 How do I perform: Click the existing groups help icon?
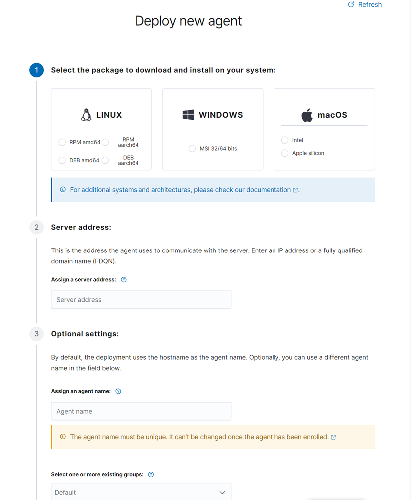click(151, 475)
